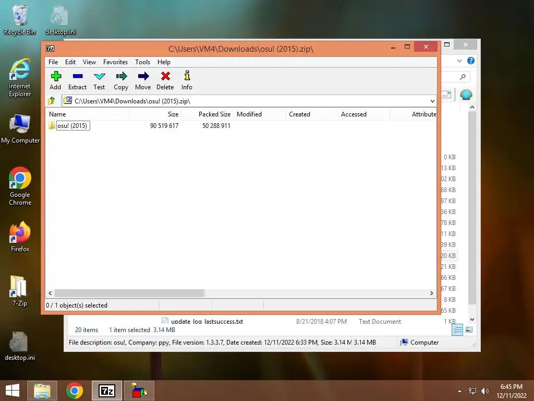Click the taskbar app right of 7-Zip
Screen dimensions: 534x401
139,391
